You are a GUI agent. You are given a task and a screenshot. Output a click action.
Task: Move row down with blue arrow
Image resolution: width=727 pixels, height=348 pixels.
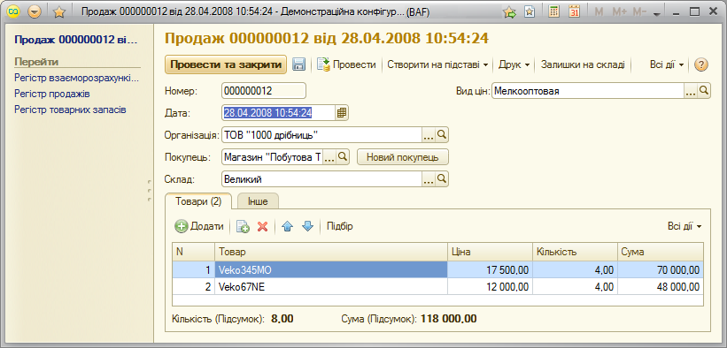pyautogui.click(x=308, y=226)
